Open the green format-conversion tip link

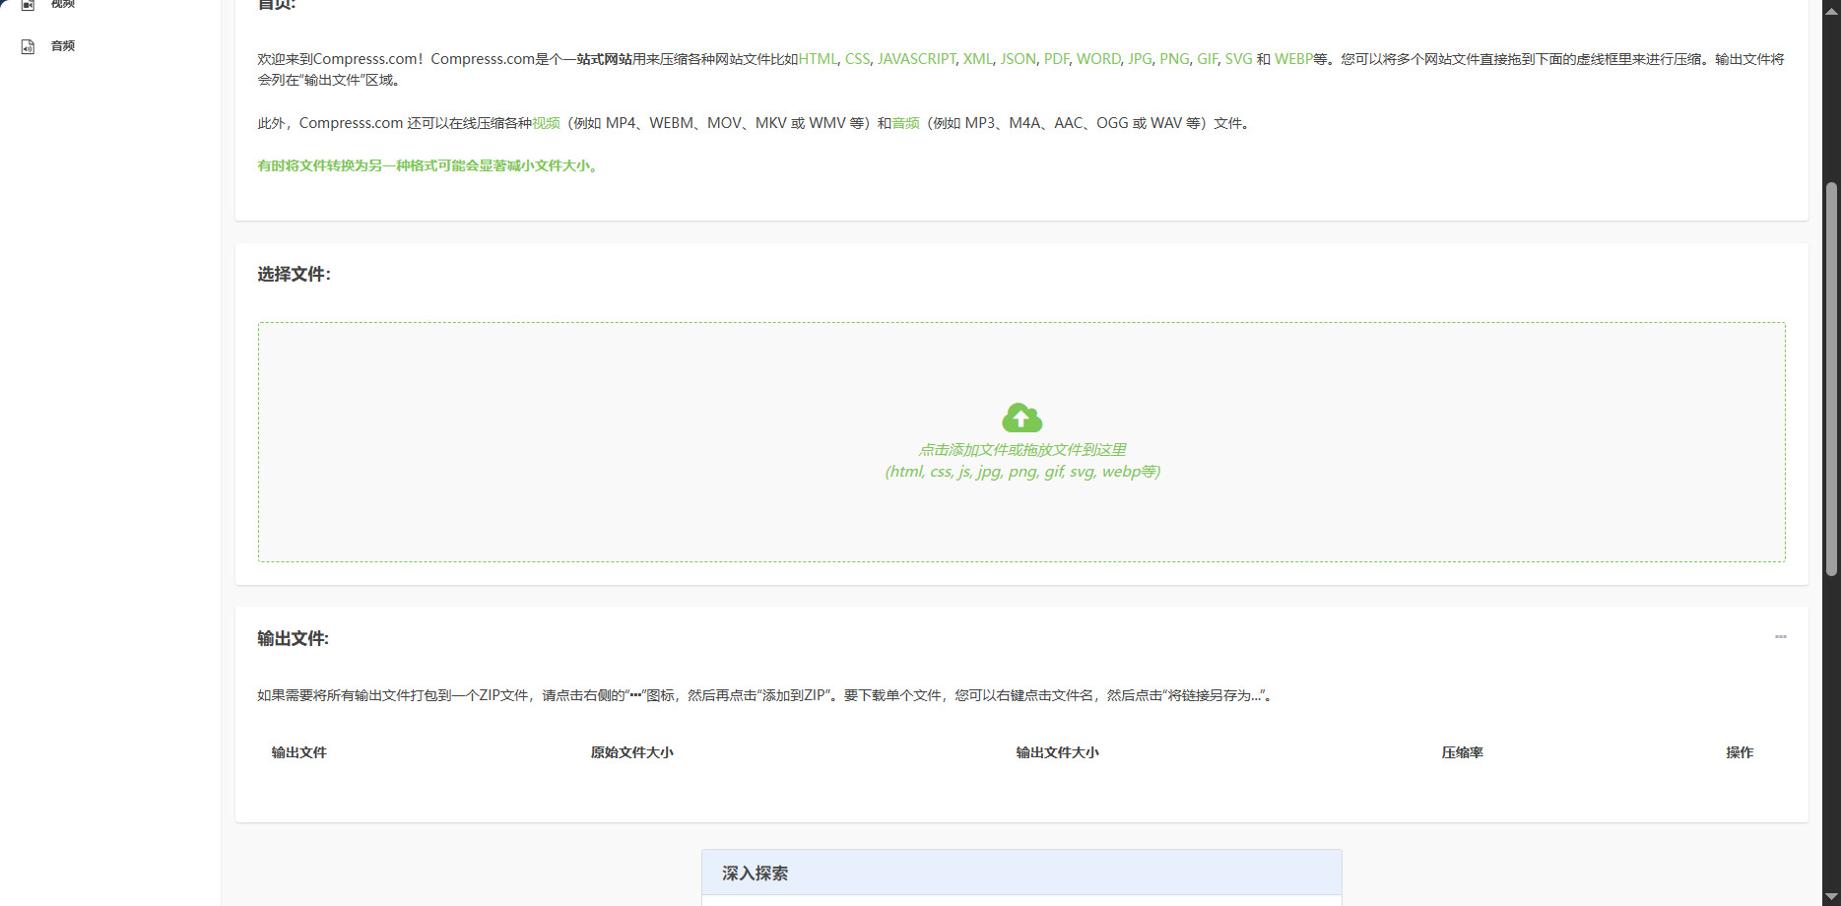(x=427, y=165)
